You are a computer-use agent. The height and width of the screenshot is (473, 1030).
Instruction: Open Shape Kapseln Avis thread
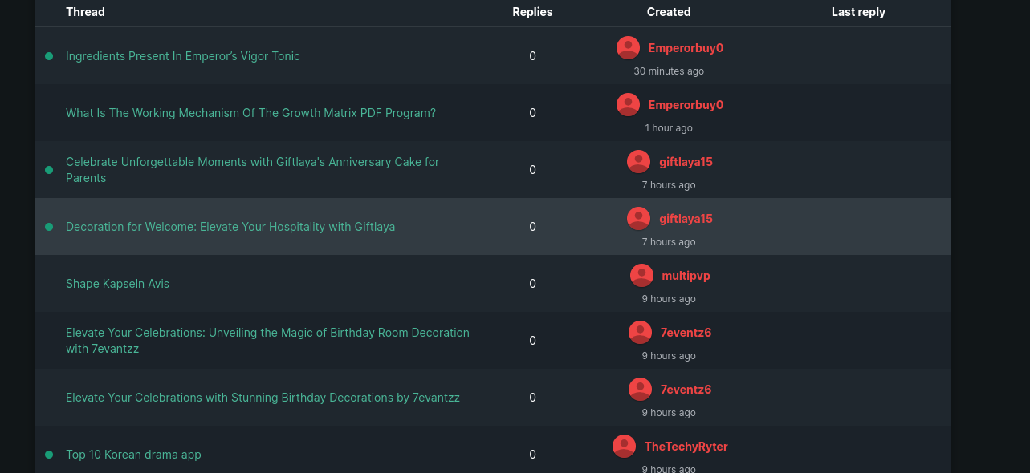117,284
